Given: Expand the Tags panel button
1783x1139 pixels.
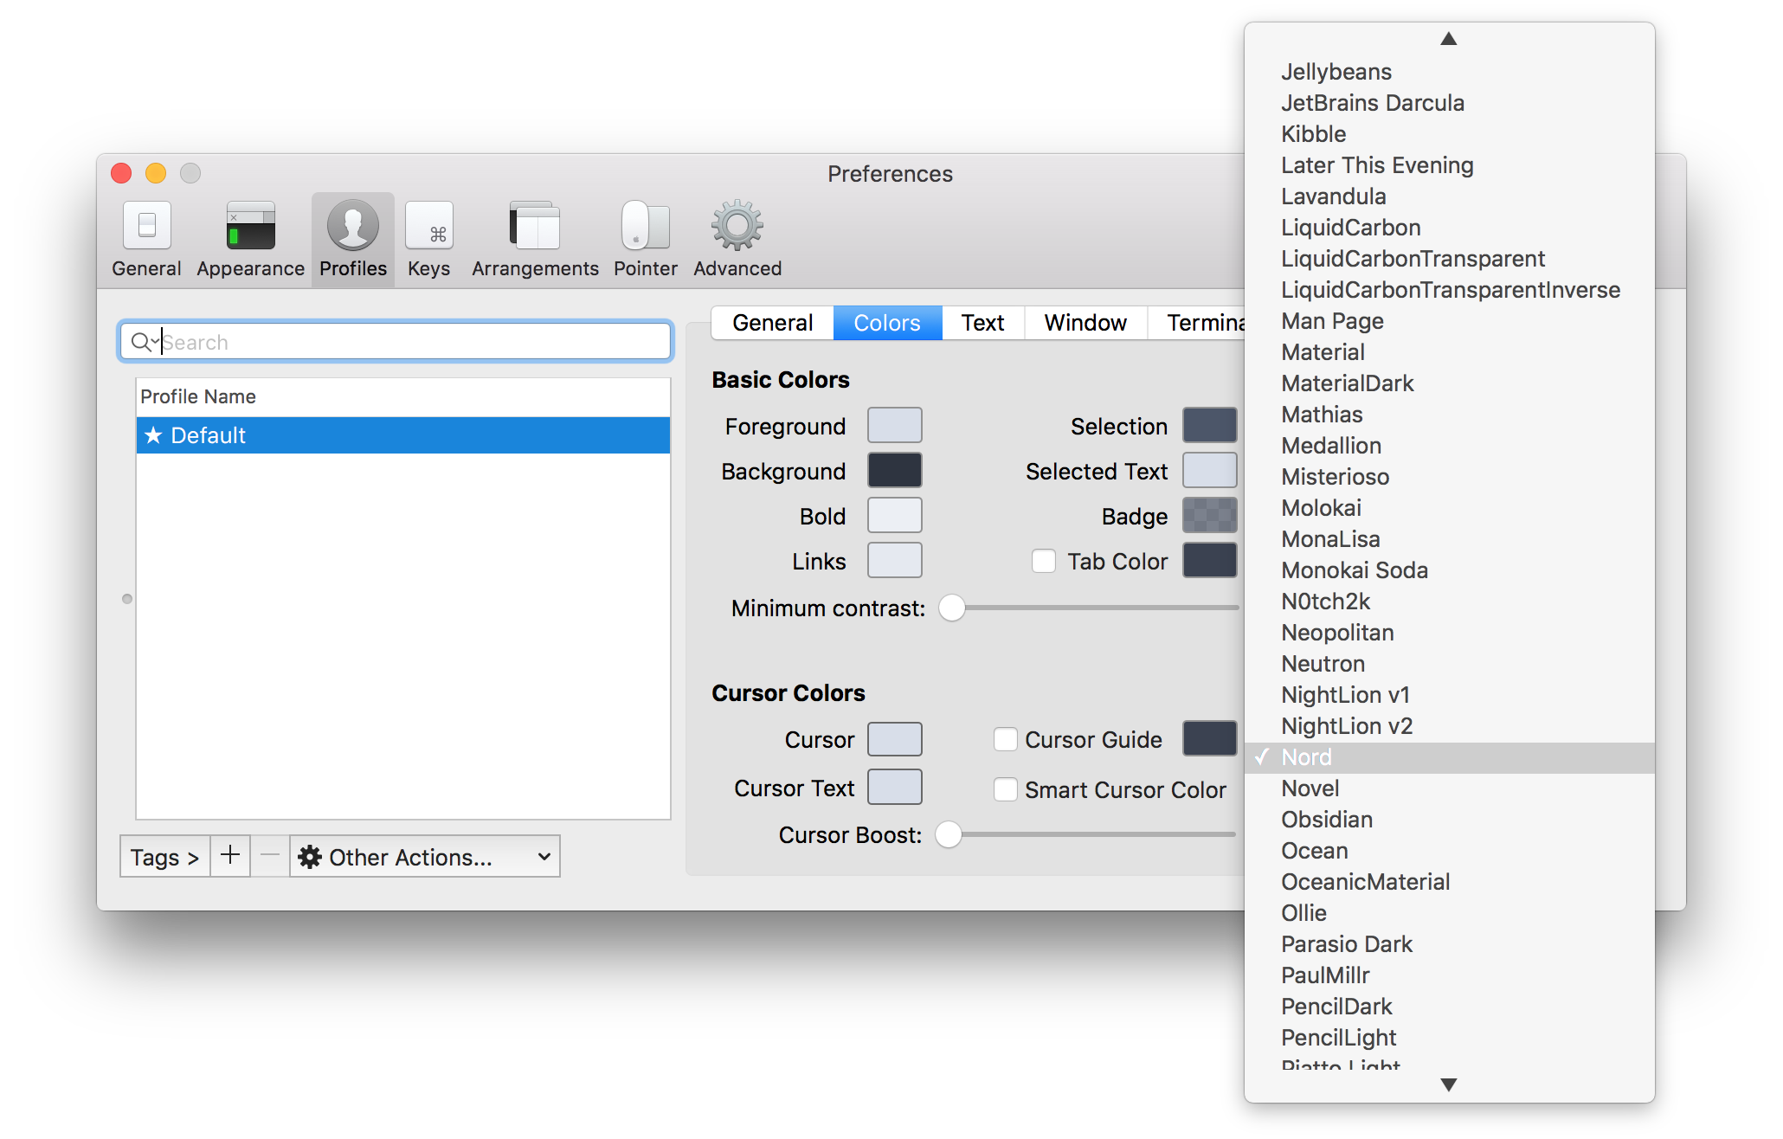Looking at the screenshot, I should (x=164, y=857).
